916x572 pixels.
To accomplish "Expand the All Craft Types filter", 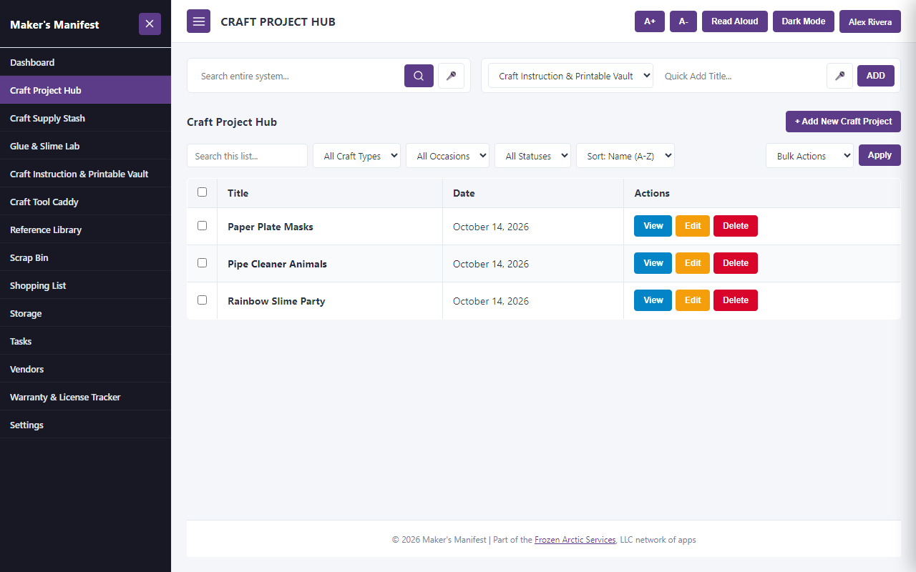I will pyautogui.click(x=356, y=156).
